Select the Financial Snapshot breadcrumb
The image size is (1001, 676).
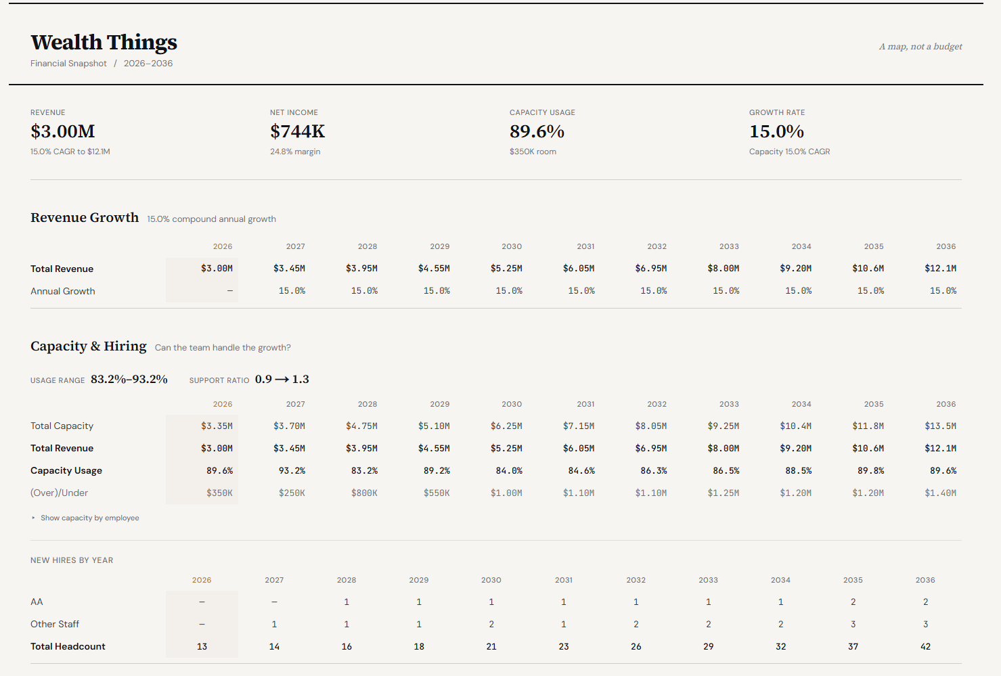tap(68, 64)
